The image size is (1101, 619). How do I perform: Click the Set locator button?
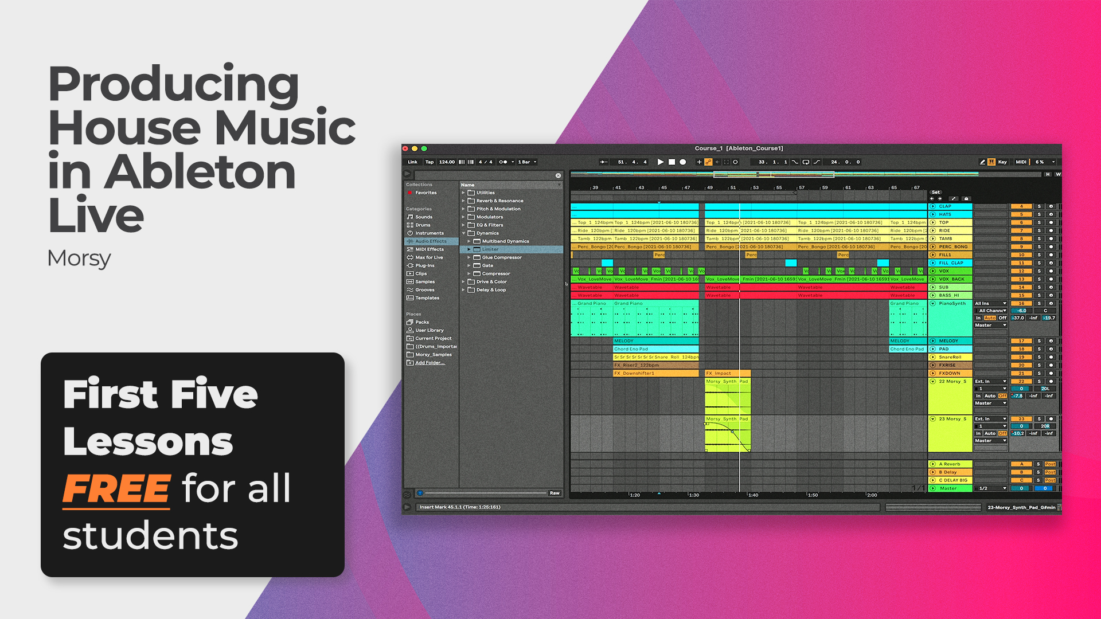click(x=936, y=192)
